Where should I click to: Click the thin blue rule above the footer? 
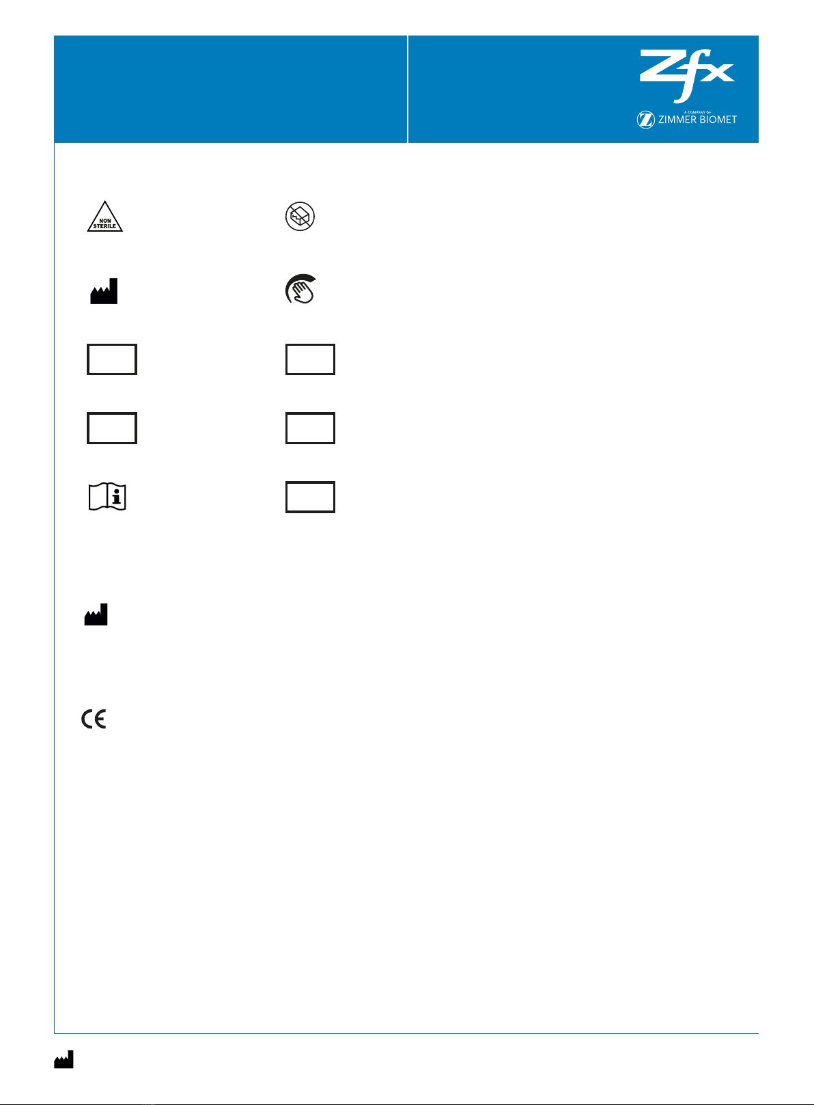click(x=406, y=1034)
